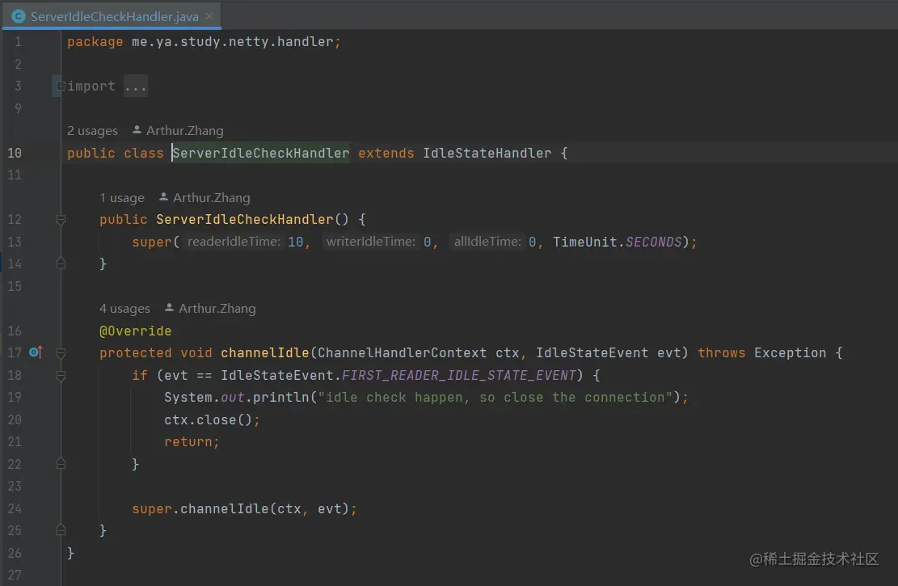Collapse the channelIdle method at line 17
This screenshot has height=586, width=898.
point(61,353)
